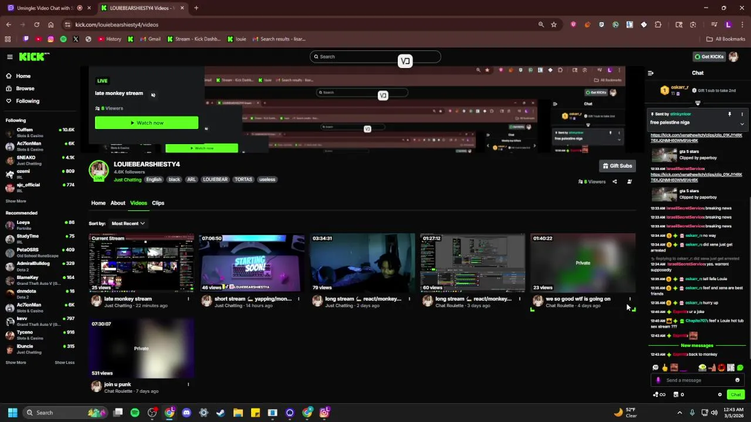Switch to the channel Home tab
The image size is (751, 422).
point(98,203)
